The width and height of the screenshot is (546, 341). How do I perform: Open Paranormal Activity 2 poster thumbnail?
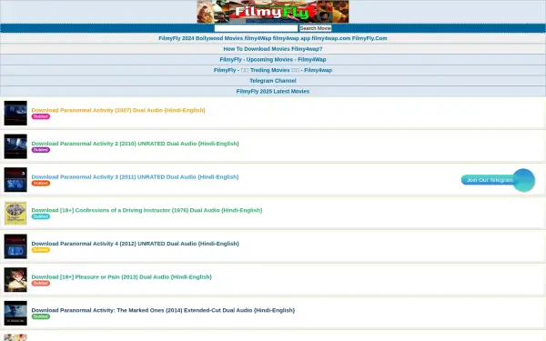click(x=15, y=146)
